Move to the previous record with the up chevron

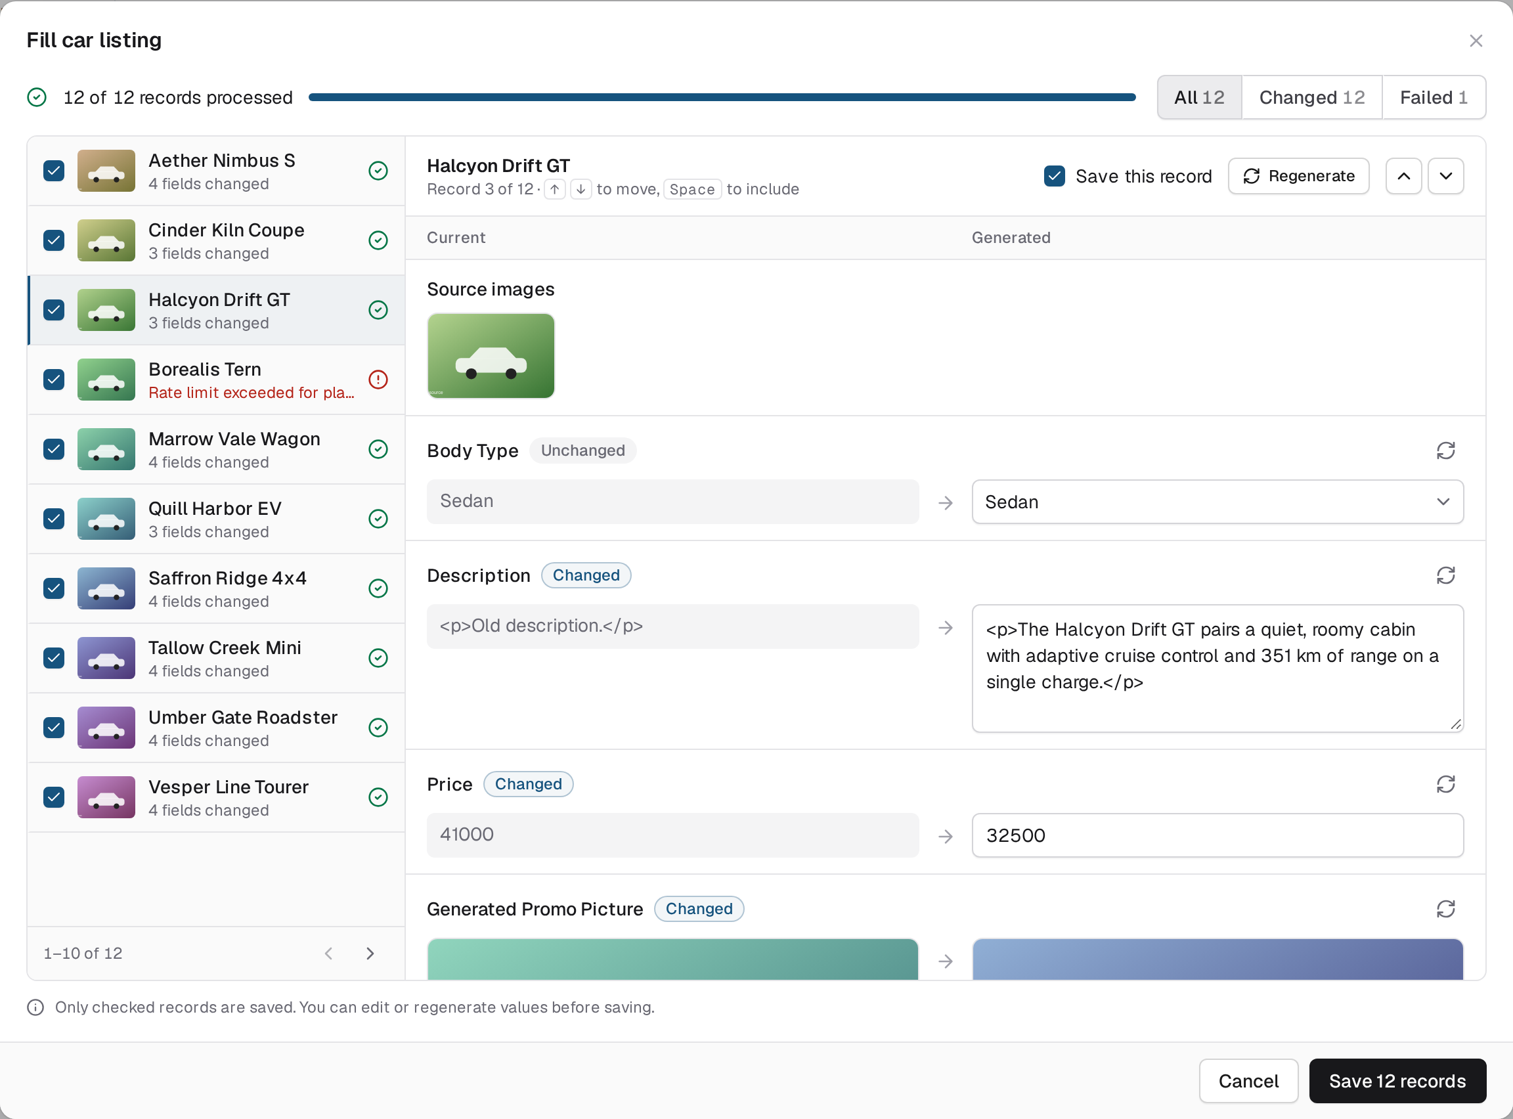[1403, 176]
